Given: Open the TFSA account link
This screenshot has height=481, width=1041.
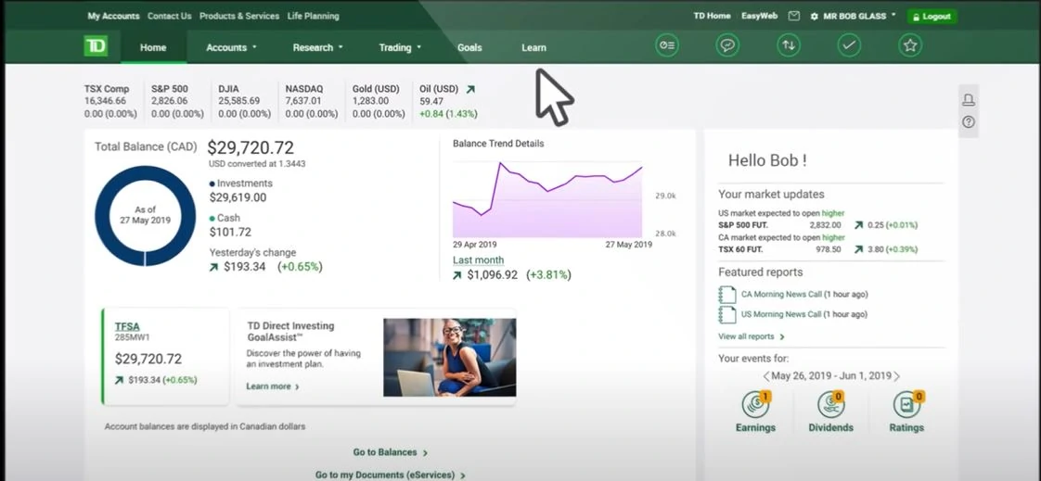Looking at the screenshot, I should click(127, 326).
